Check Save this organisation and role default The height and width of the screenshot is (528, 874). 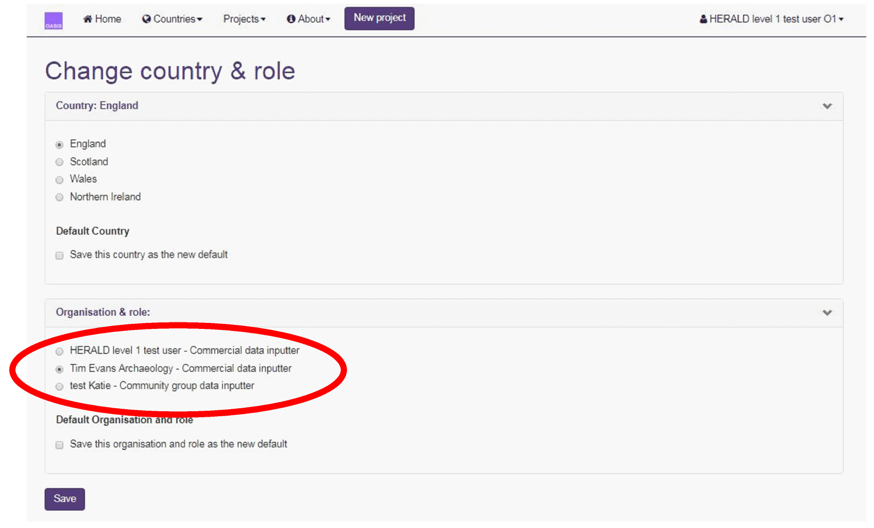[x=59, y=445]
